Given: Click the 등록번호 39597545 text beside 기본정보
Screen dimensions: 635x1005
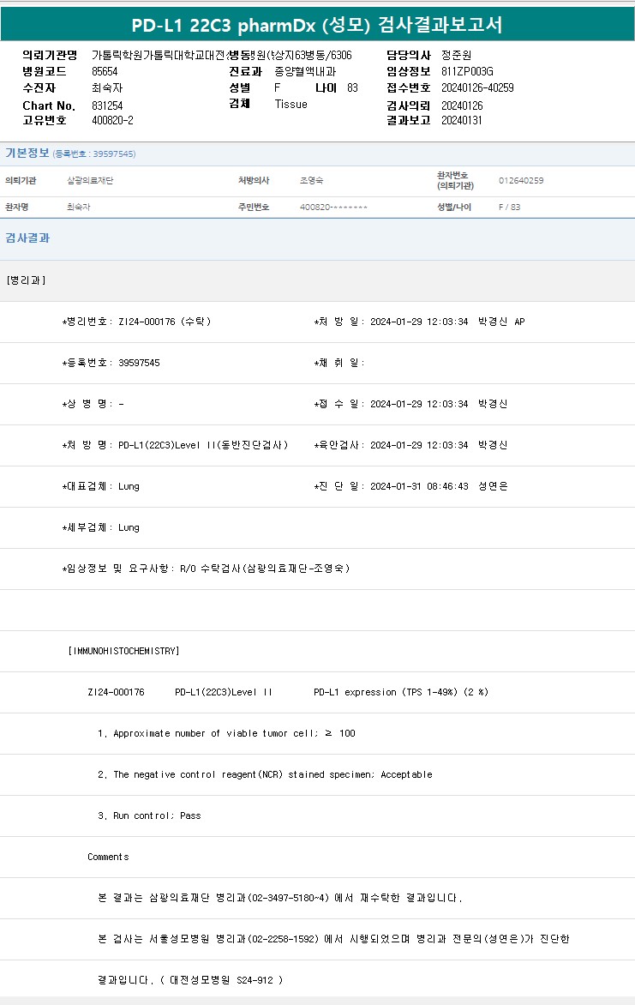Looking at the screenshot, I should tap(94, 154).
